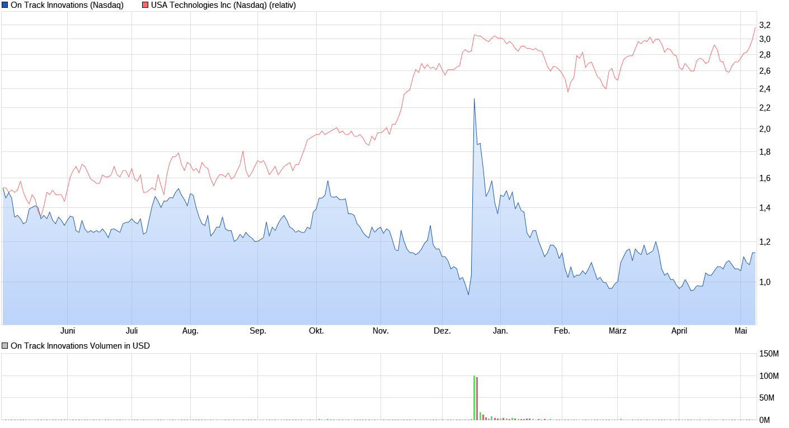
Task: Click the gray volume legend square
Action: pyautogui.click(x=4, y=345)
